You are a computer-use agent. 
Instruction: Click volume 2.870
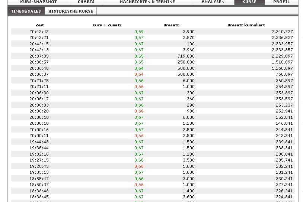coord(189,38)
